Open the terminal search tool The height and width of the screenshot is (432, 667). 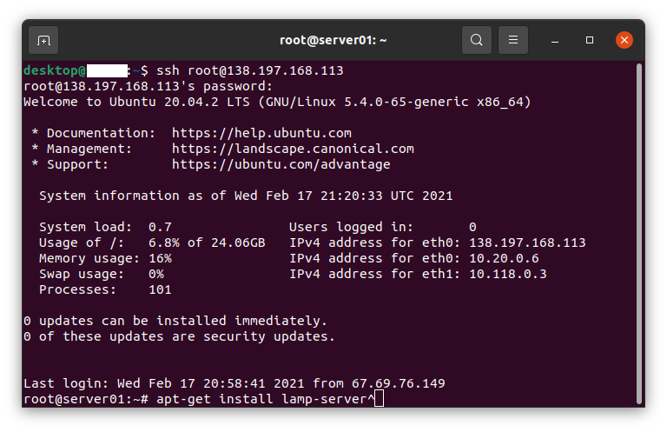pos(477,40)
